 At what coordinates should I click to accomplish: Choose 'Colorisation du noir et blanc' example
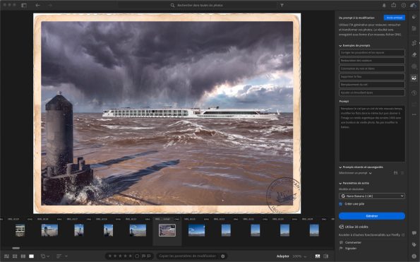[372, 69]
